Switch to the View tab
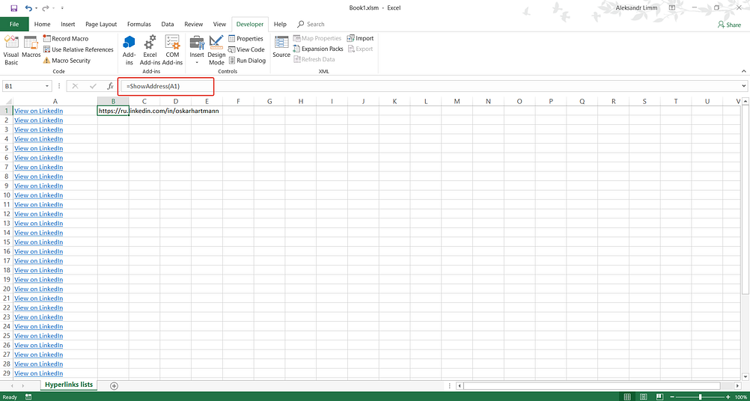Image resolution: width=750 pixels, height=401 pixels. pyautogui.click(x=219, y=25)
